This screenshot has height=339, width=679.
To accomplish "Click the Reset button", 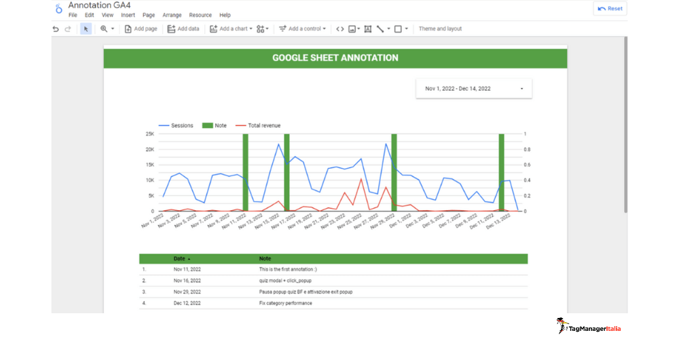I will click(x=610, y=8).
